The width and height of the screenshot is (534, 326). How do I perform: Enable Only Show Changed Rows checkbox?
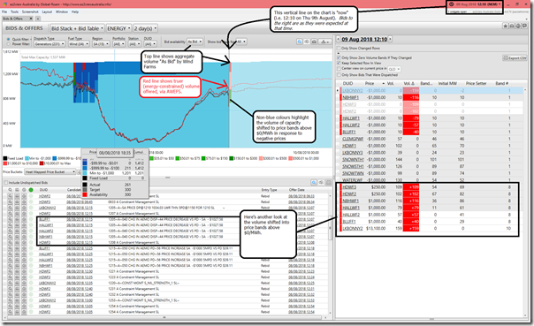tap(339, 49)
